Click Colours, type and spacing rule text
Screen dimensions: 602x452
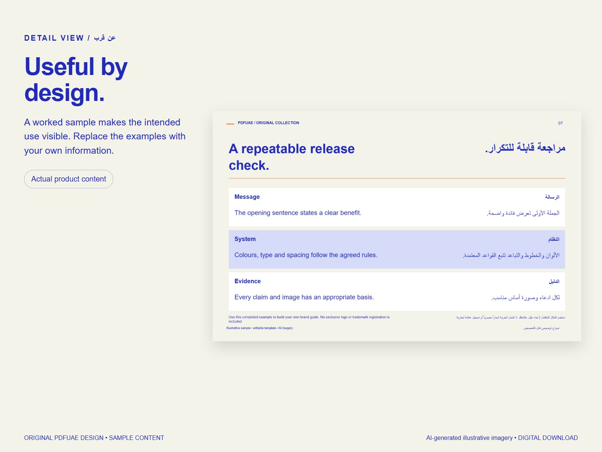pos(306,255)
